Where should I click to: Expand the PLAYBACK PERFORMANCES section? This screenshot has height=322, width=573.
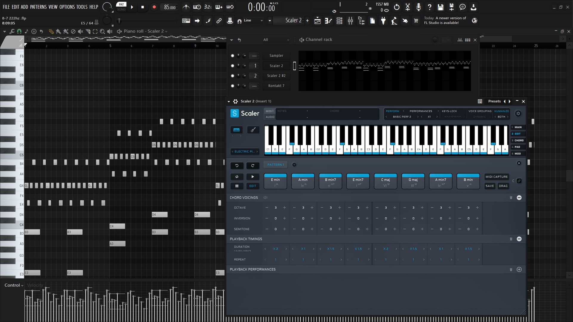coord(519,270)
